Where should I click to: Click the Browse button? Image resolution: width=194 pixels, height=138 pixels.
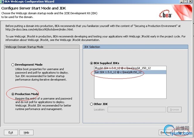tap(174, 110)
